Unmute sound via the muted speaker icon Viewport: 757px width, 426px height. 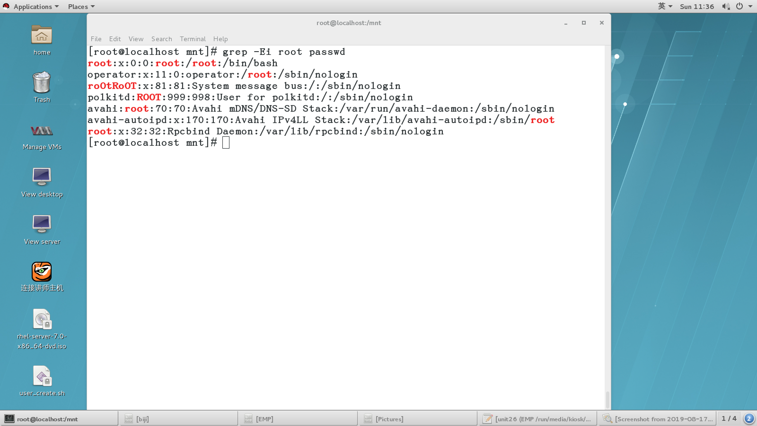tap(725, 6)
